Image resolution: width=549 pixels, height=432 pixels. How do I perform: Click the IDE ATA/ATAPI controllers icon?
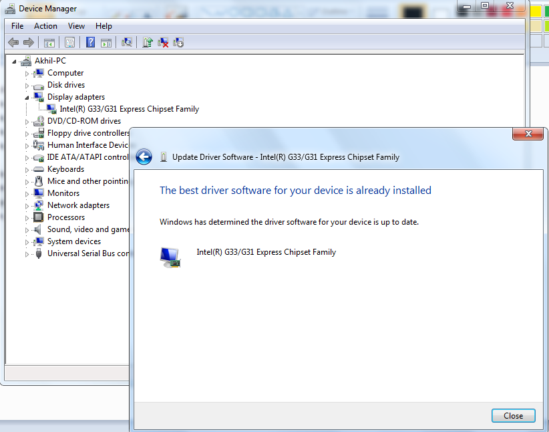point(38,157)
